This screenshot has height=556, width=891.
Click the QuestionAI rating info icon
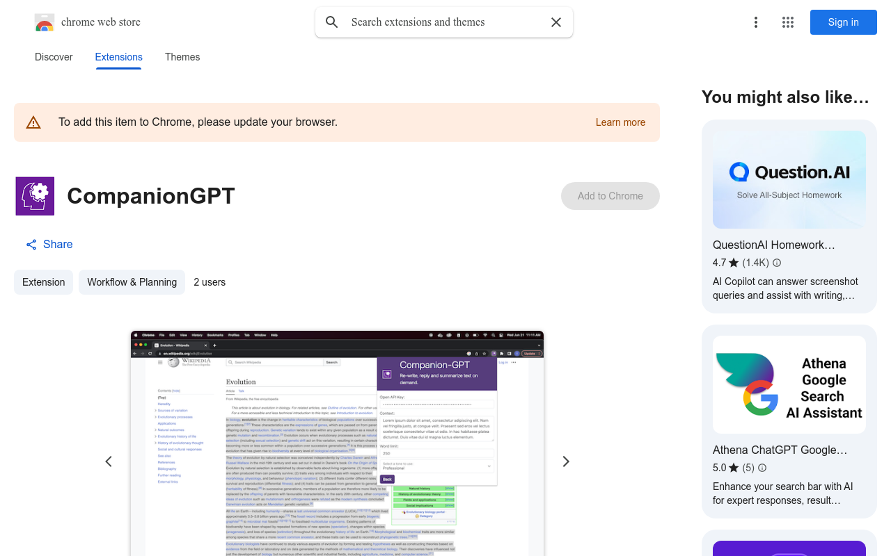[x=777, y=263]
